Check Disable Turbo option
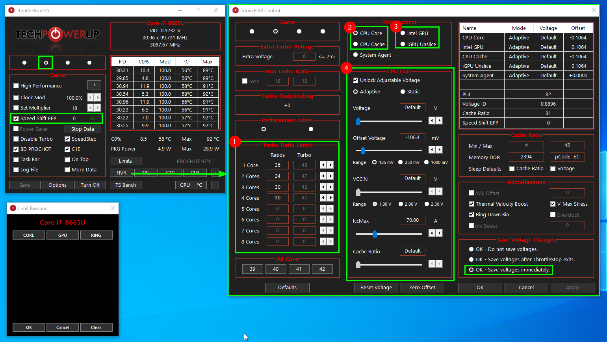This screenshot has width=607, height=342. click(x=16, y=139)
